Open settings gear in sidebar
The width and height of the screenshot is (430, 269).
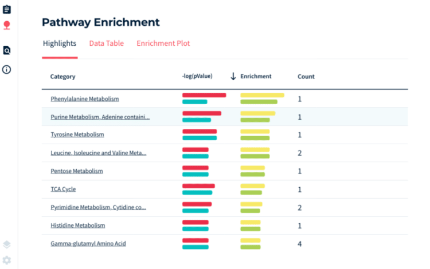coord(7,260)
